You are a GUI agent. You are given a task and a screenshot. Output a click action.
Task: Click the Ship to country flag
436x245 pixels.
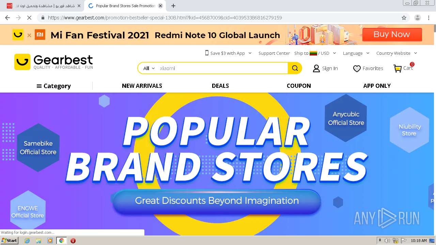point(313,53)
